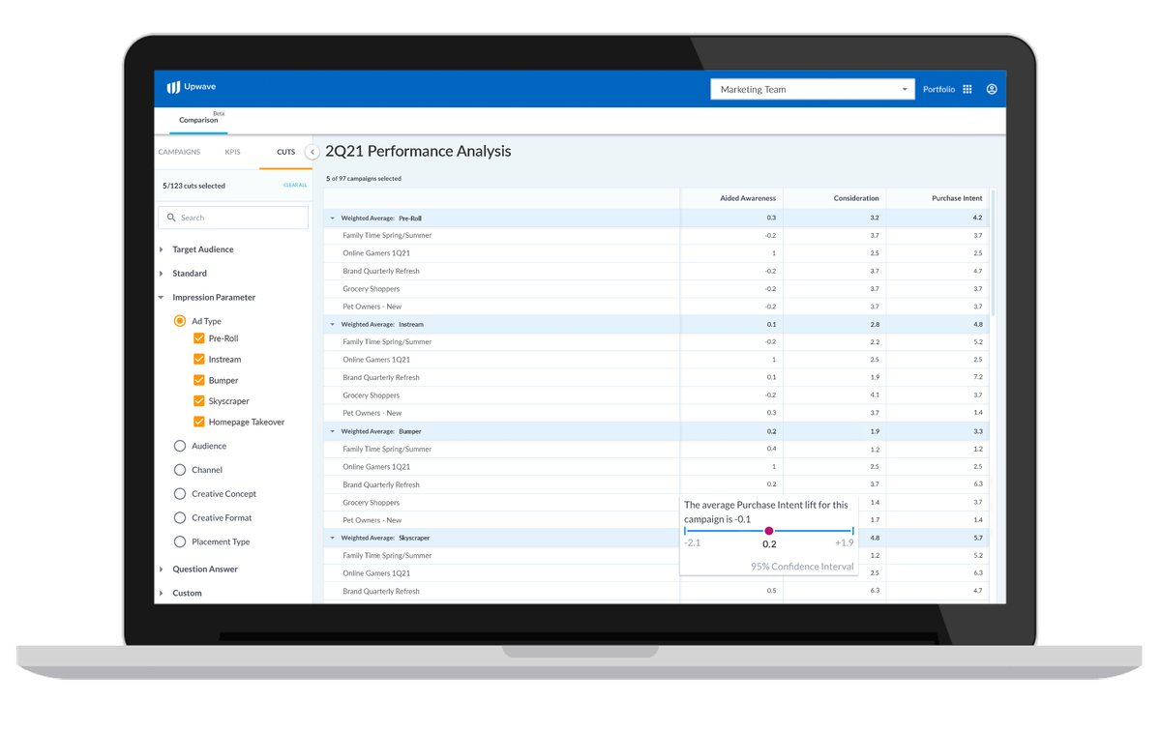This screenshot has height=731, width=1161.
Task: Collapse the Weighted Average: Instream group arrow
Action: click(x=330, y=324)
